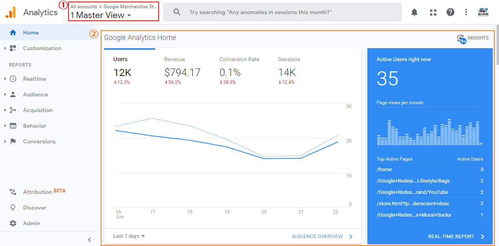Collapse the left navigation sidebar
Image resolution: width=499 pixels, height=246 pixels.
click(x=89, y=239)
